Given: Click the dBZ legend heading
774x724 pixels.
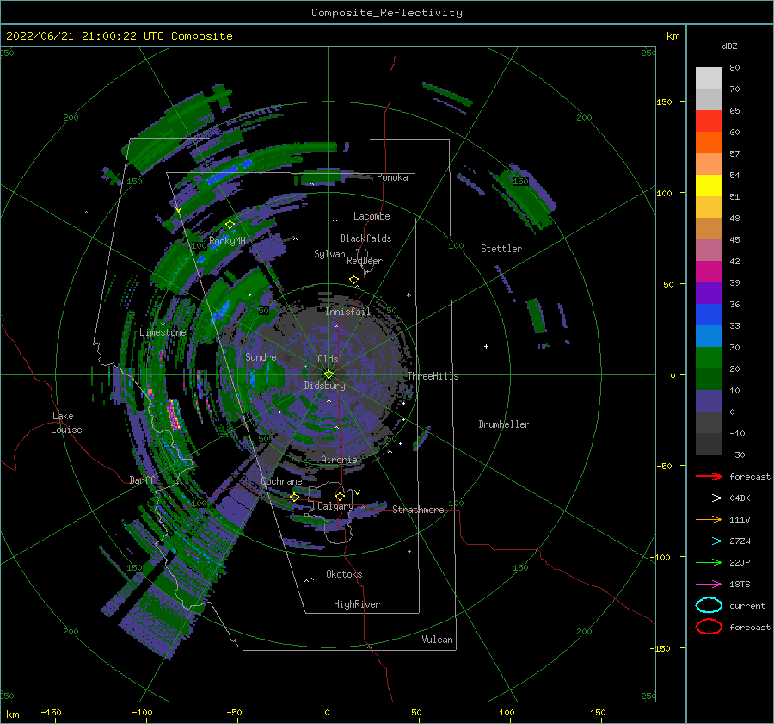Looking at the screenshot, I should (729, 46).
